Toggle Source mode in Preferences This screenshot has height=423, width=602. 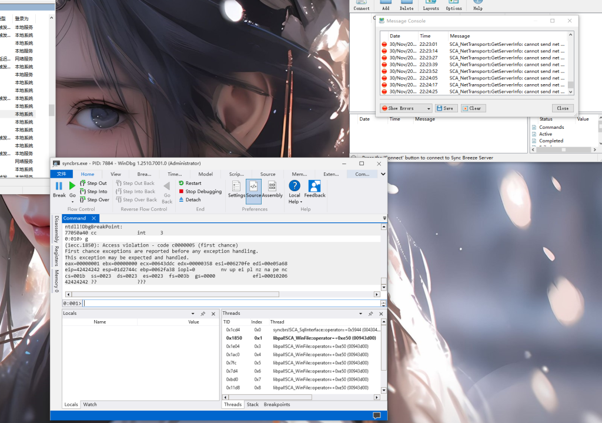[253, 186]
